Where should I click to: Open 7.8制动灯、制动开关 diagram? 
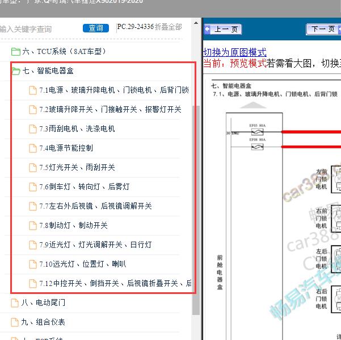74,225
